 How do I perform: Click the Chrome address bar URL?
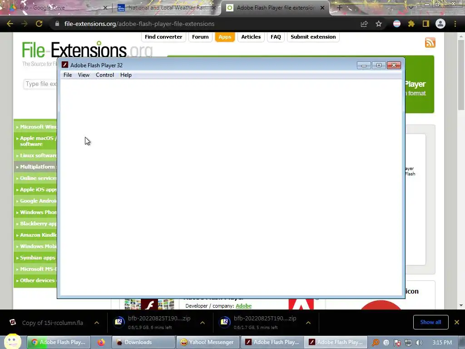139,24
